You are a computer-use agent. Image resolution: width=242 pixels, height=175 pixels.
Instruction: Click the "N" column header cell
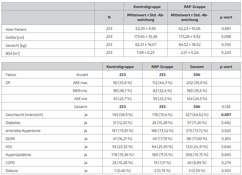(109, 18)
